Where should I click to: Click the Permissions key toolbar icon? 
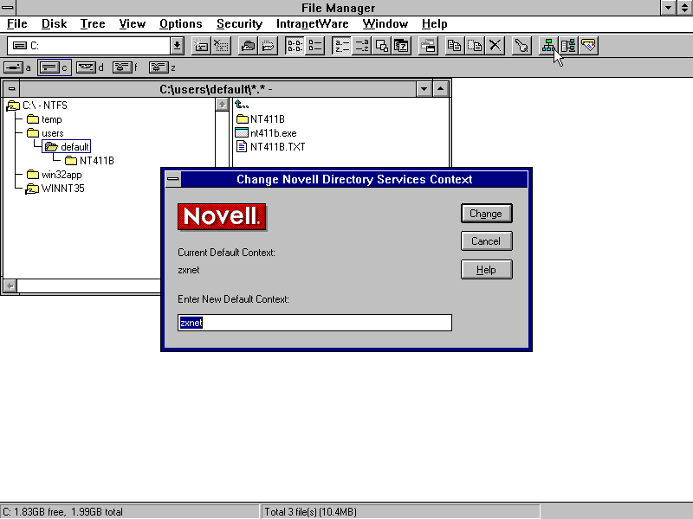(521, 46)
